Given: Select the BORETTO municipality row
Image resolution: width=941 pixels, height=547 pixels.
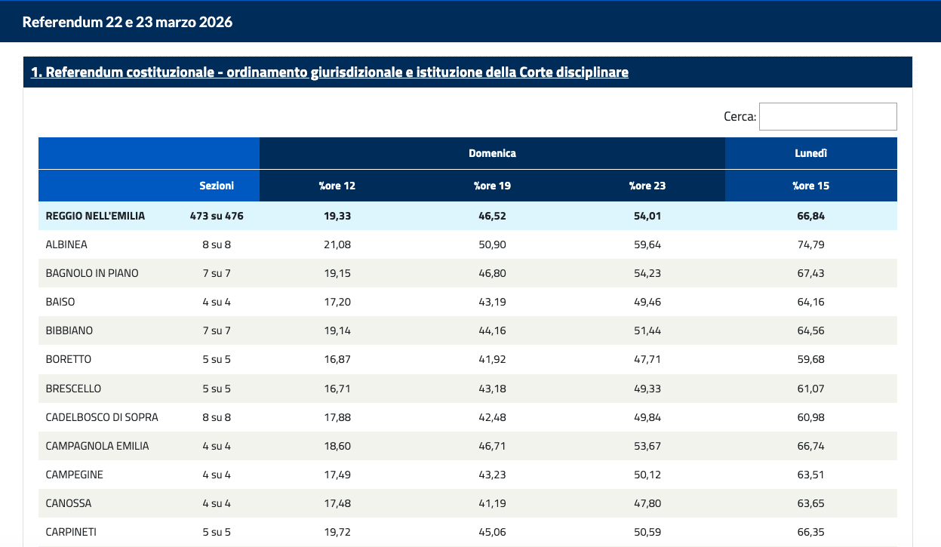Looking at the screenshot, I should pos(69,359).
